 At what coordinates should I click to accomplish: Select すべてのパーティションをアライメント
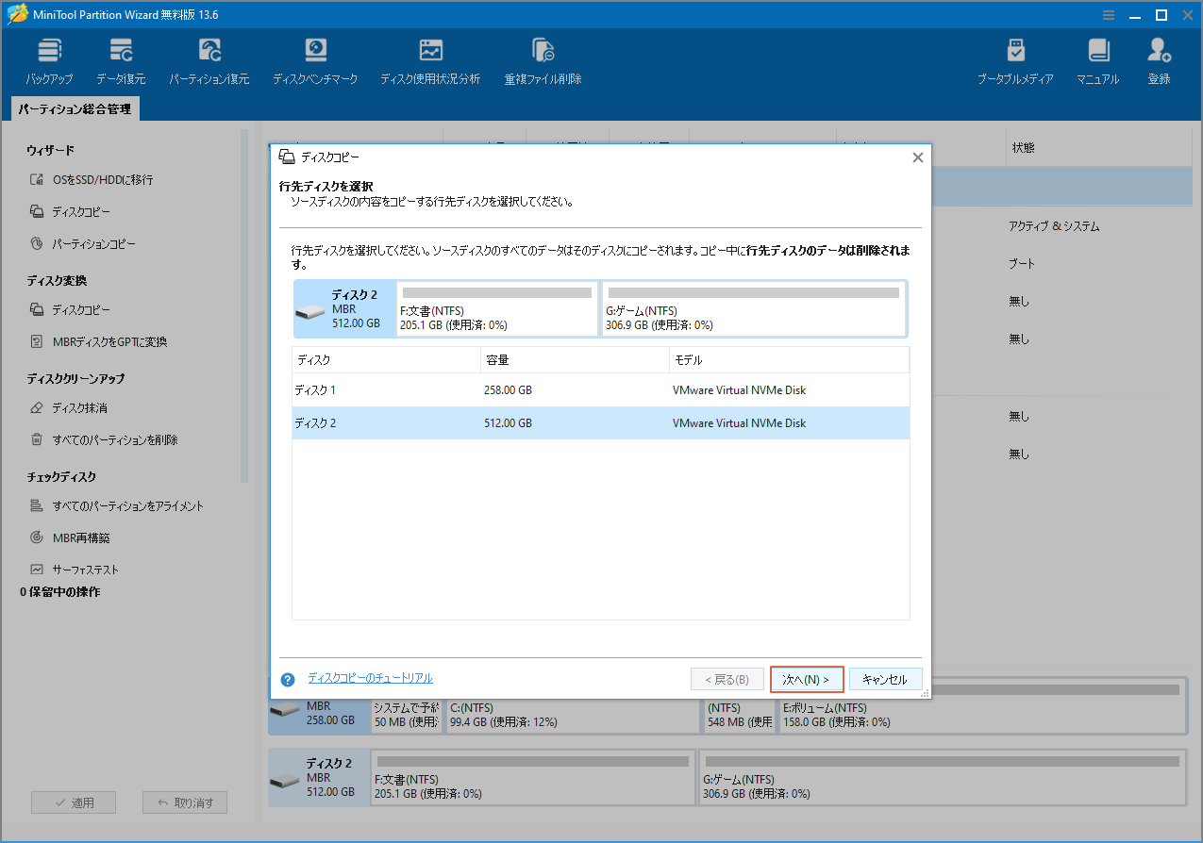coord(117,505)
